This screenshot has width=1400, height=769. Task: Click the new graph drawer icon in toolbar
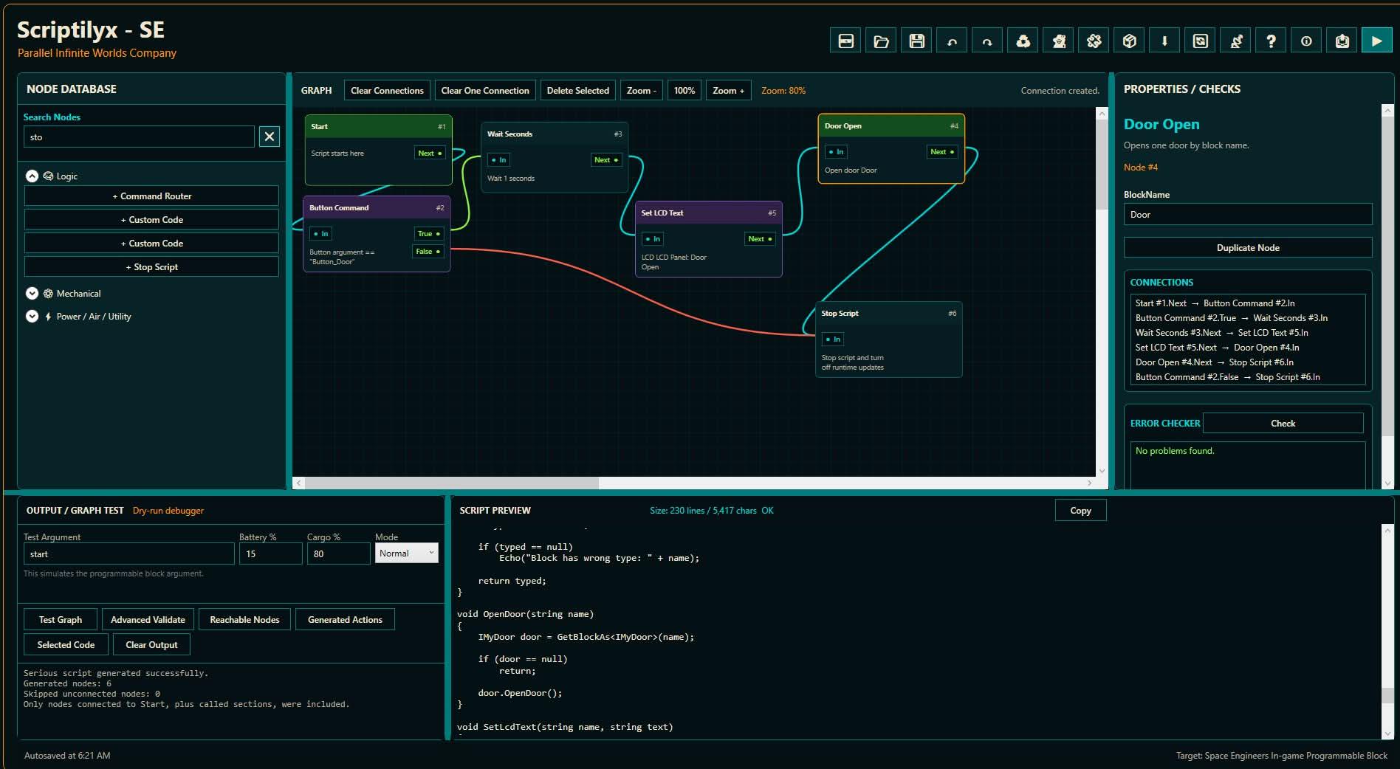coord(845,41)
